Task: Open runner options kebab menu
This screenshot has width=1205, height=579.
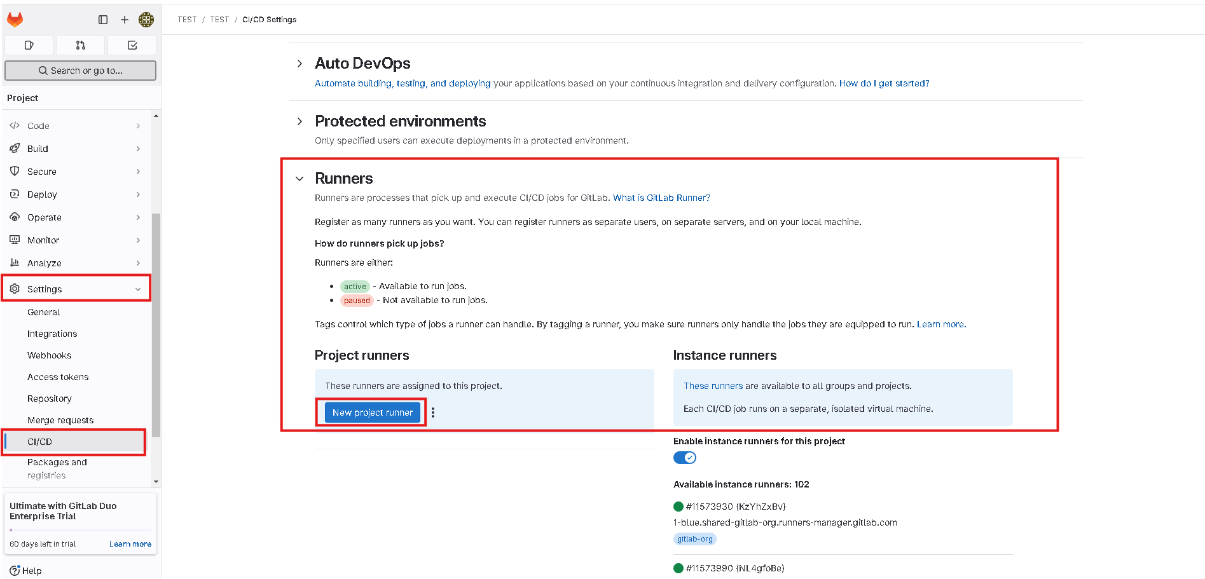Action: pyautogui.click(x=433, y=412)
